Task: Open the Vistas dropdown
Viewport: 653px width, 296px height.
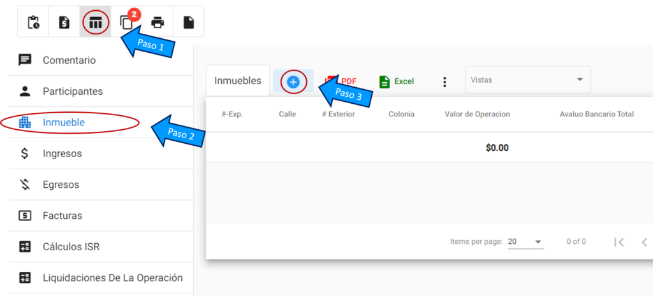Action: [x=527, y=80]
